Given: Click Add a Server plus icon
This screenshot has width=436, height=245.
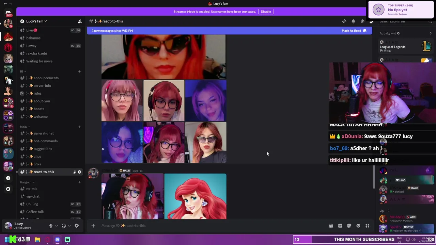Looking at the screenshot, I should coord(8,178).
